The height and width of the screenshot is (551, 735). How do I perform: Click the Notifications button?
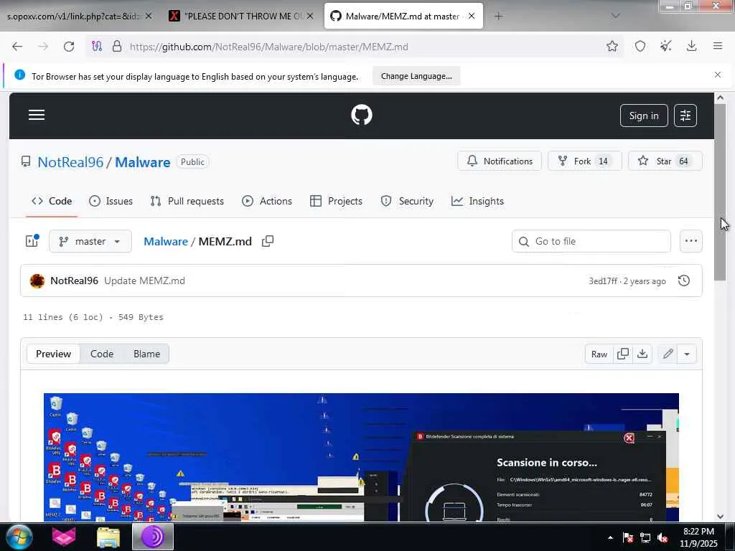(x=500, y=161)
